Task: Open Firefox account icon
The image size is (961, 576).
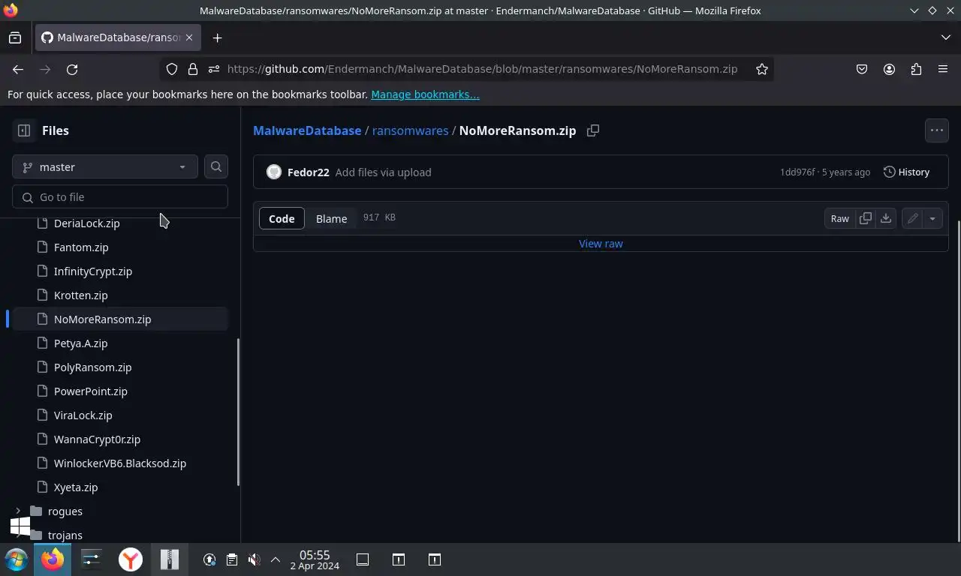Action: [889, 69]
